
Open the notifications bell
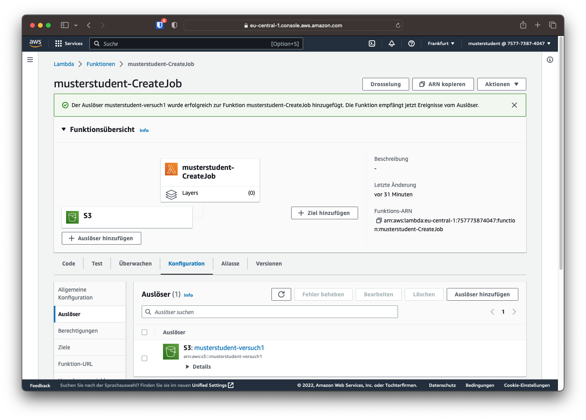tap(392, 43)
